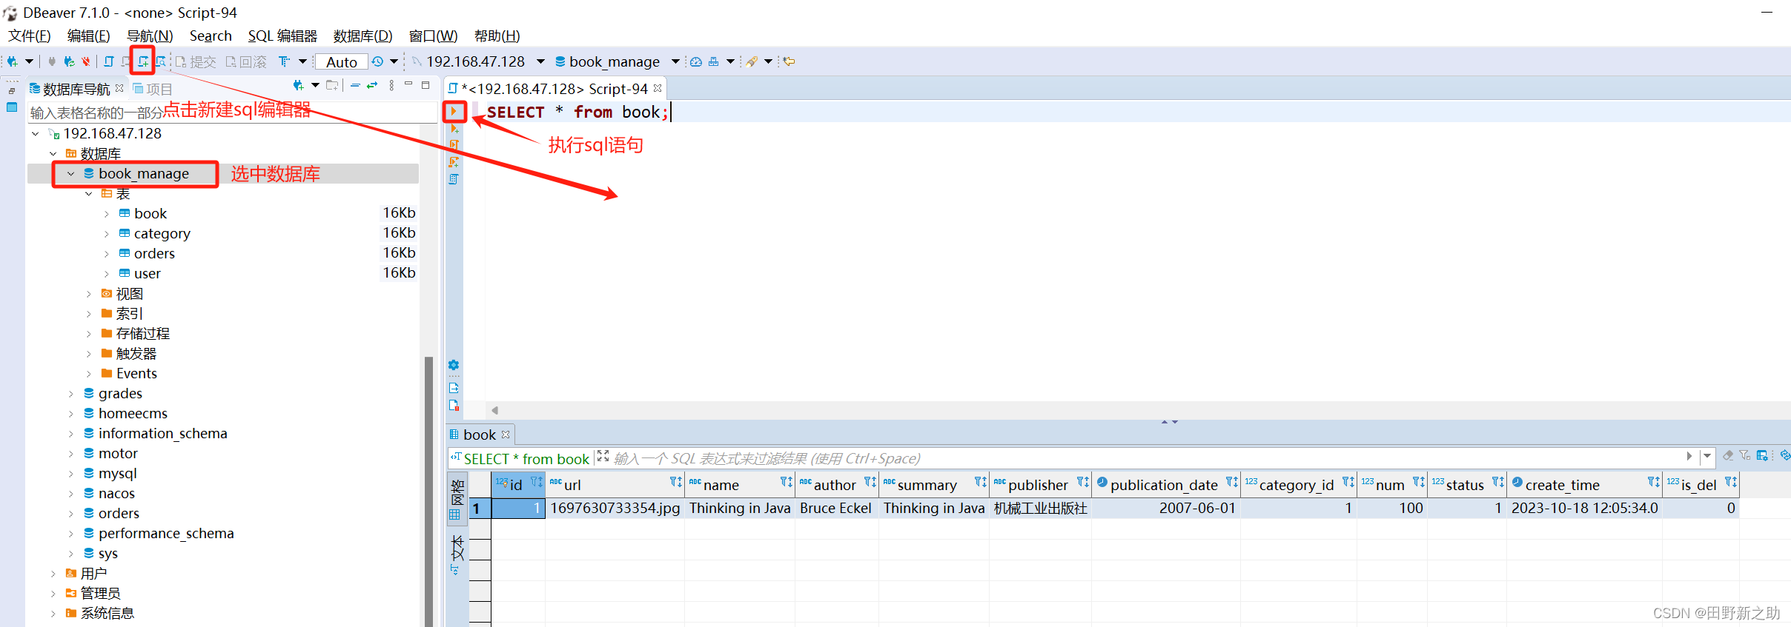This screenshot has height=627, width=1791.
Task: Open the 导航(N) menu
Action: tap(150, 36)
